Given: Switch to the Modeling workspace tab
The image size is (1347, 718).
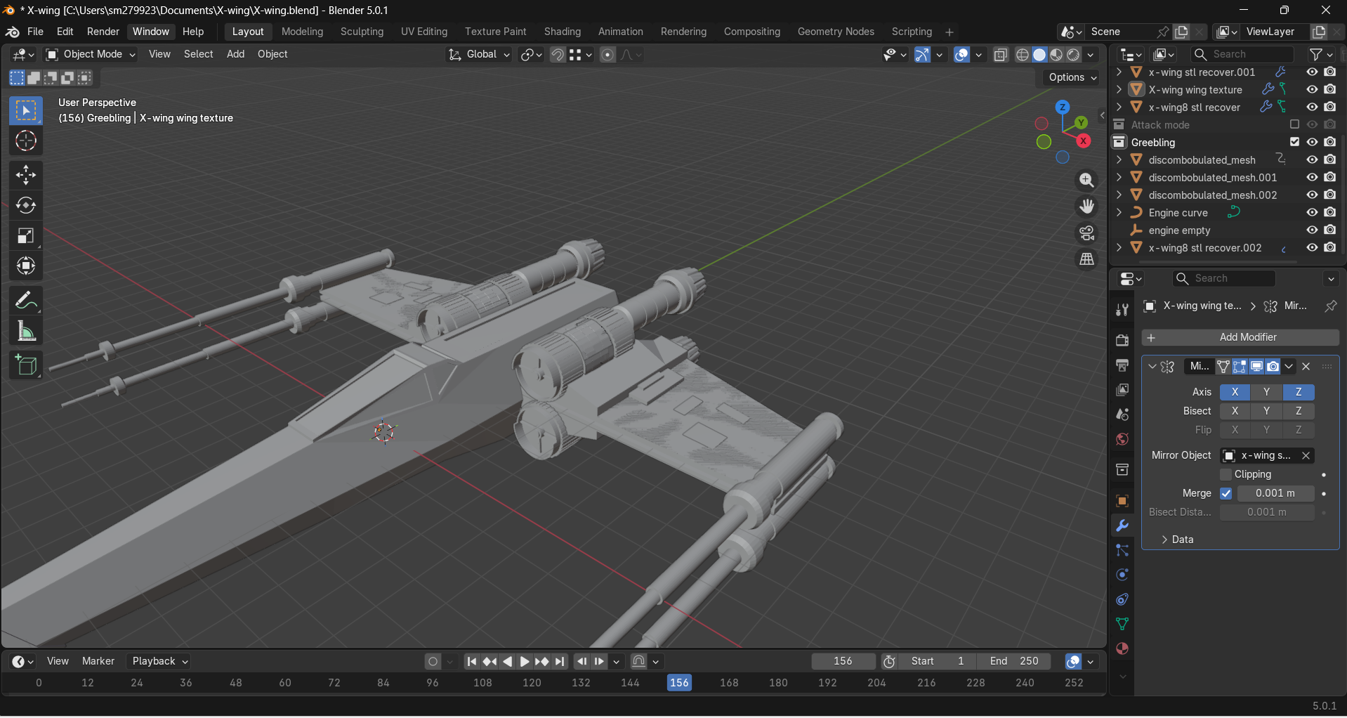Looking at the screenshot, I should (302, 32).
